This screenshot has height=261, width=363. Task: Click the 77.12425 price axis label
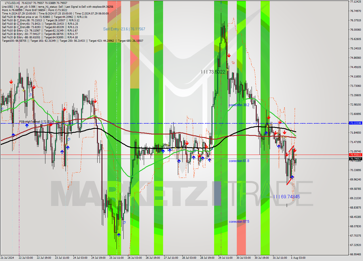tap(356, 2)
